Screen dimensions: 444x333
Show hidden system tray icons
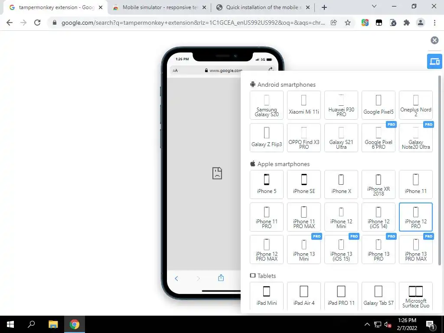pyautogui.click(x=367, y=324)
